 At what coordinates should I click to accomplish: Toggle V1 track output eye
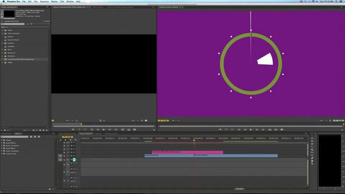coord(74,156)
